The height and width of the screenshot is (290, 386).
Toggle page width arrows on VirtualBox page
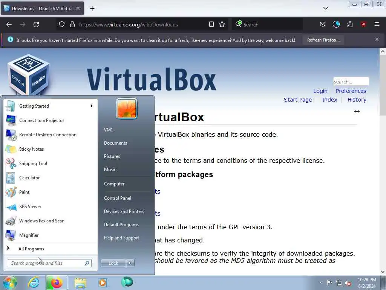pyautogui.click(x=357, y=111)
